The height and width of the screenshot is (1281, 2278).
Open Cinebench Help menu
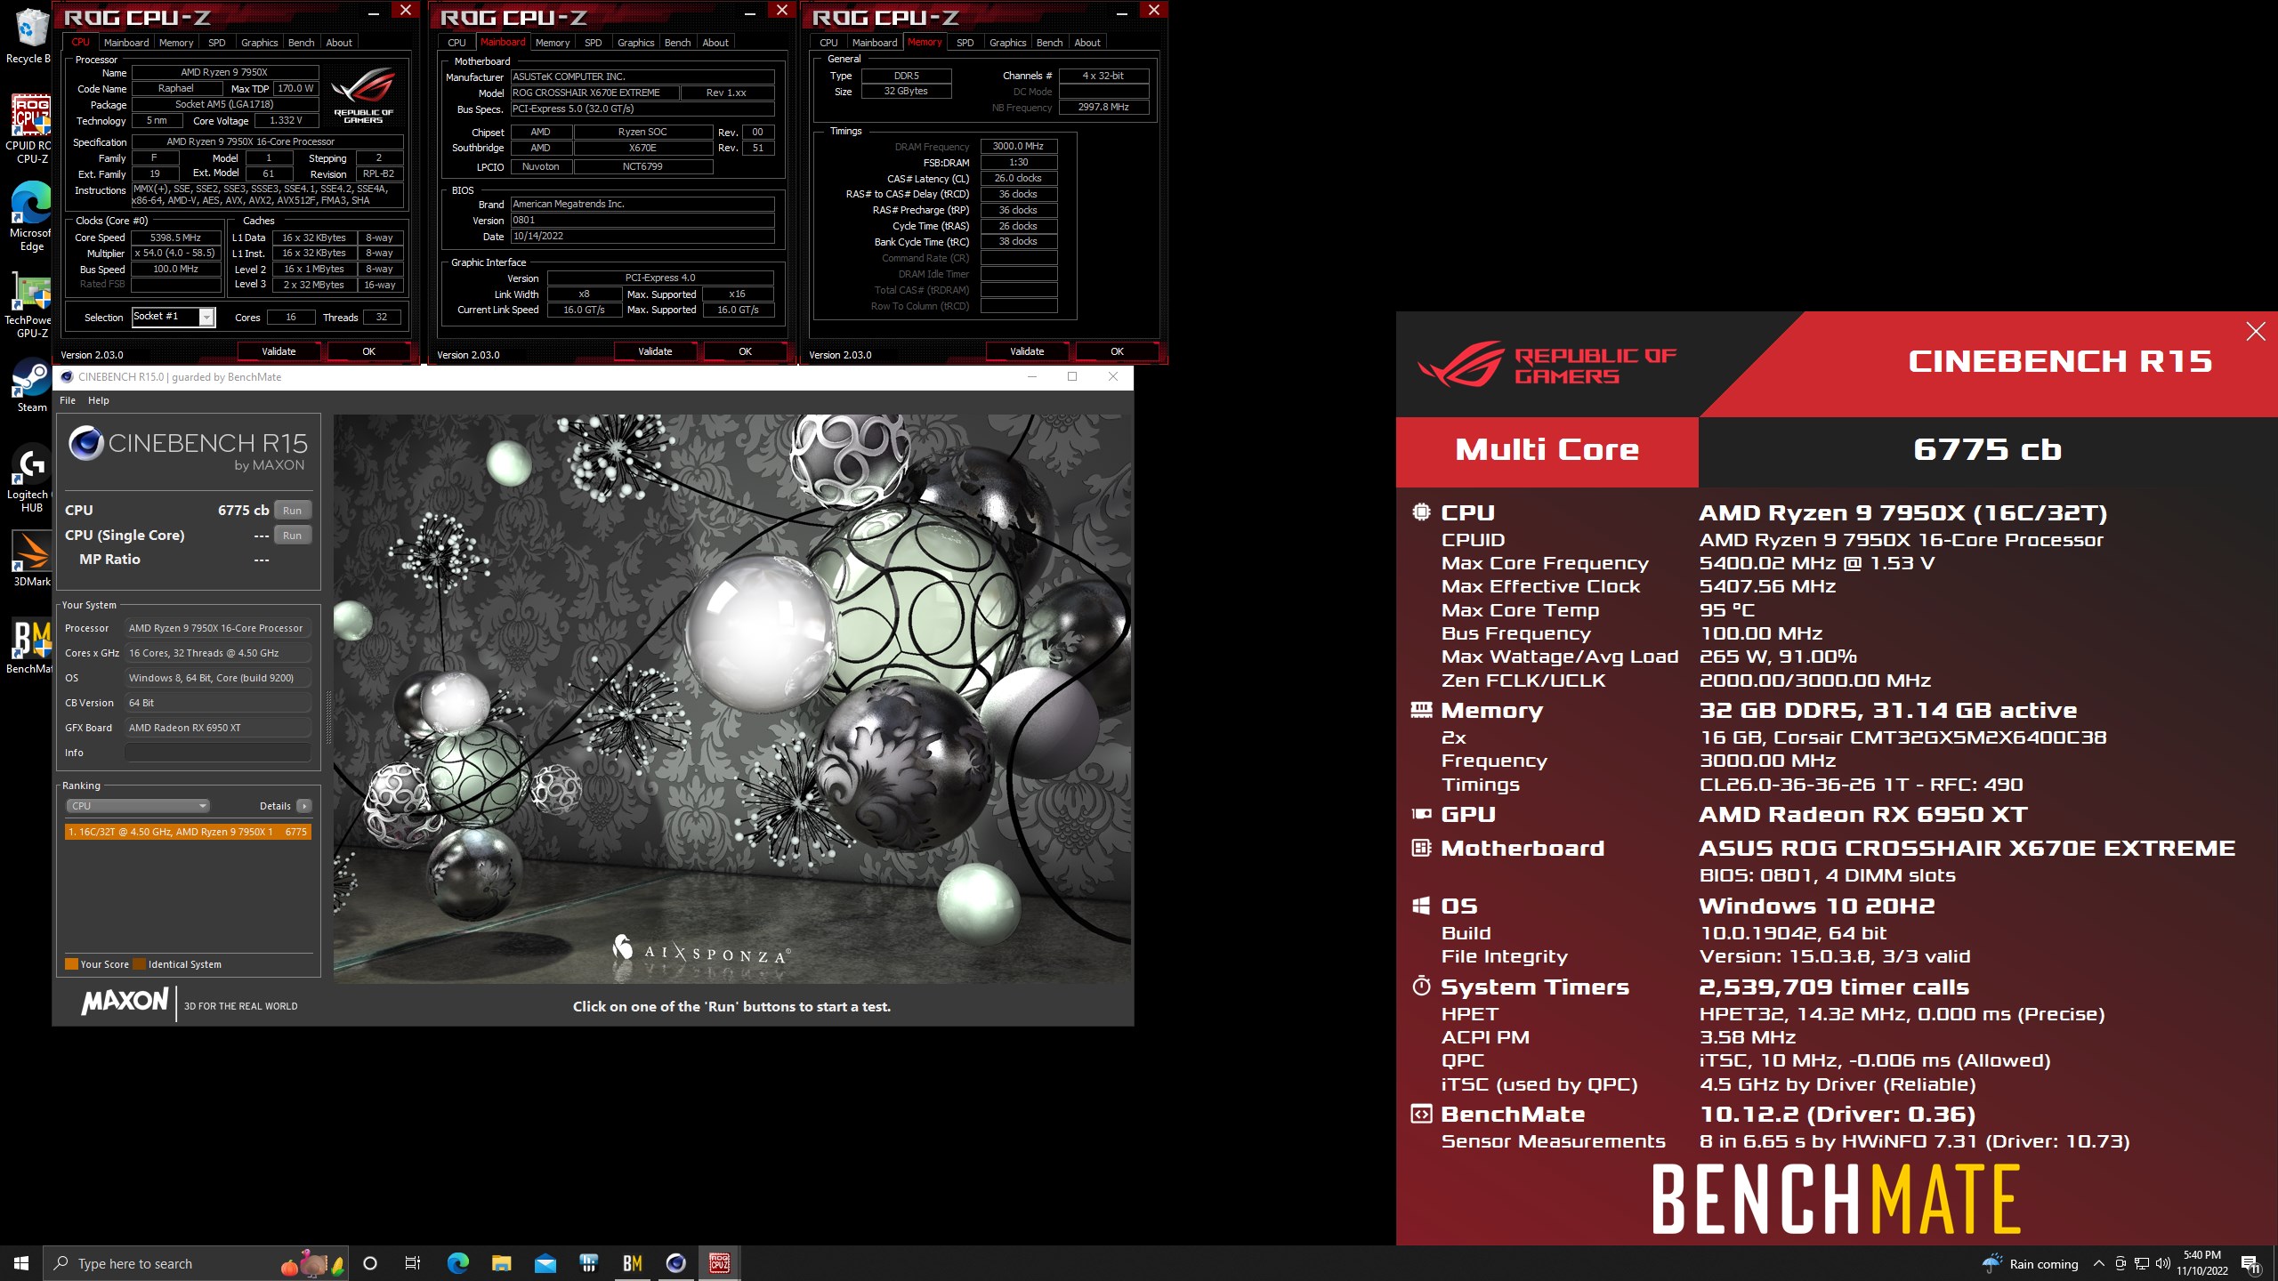click(99, 400)
